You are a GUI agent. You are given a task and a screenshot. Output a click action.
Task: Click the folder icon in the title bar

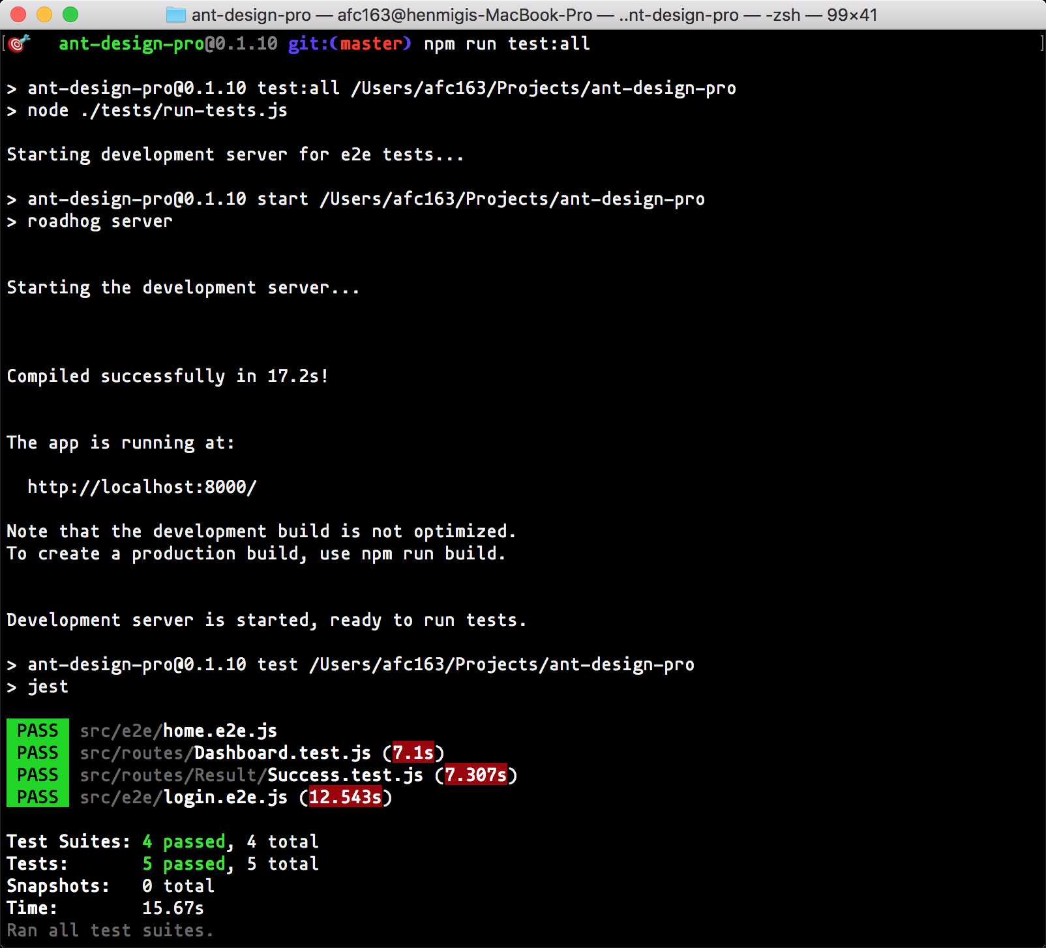(x=176, y=14)
